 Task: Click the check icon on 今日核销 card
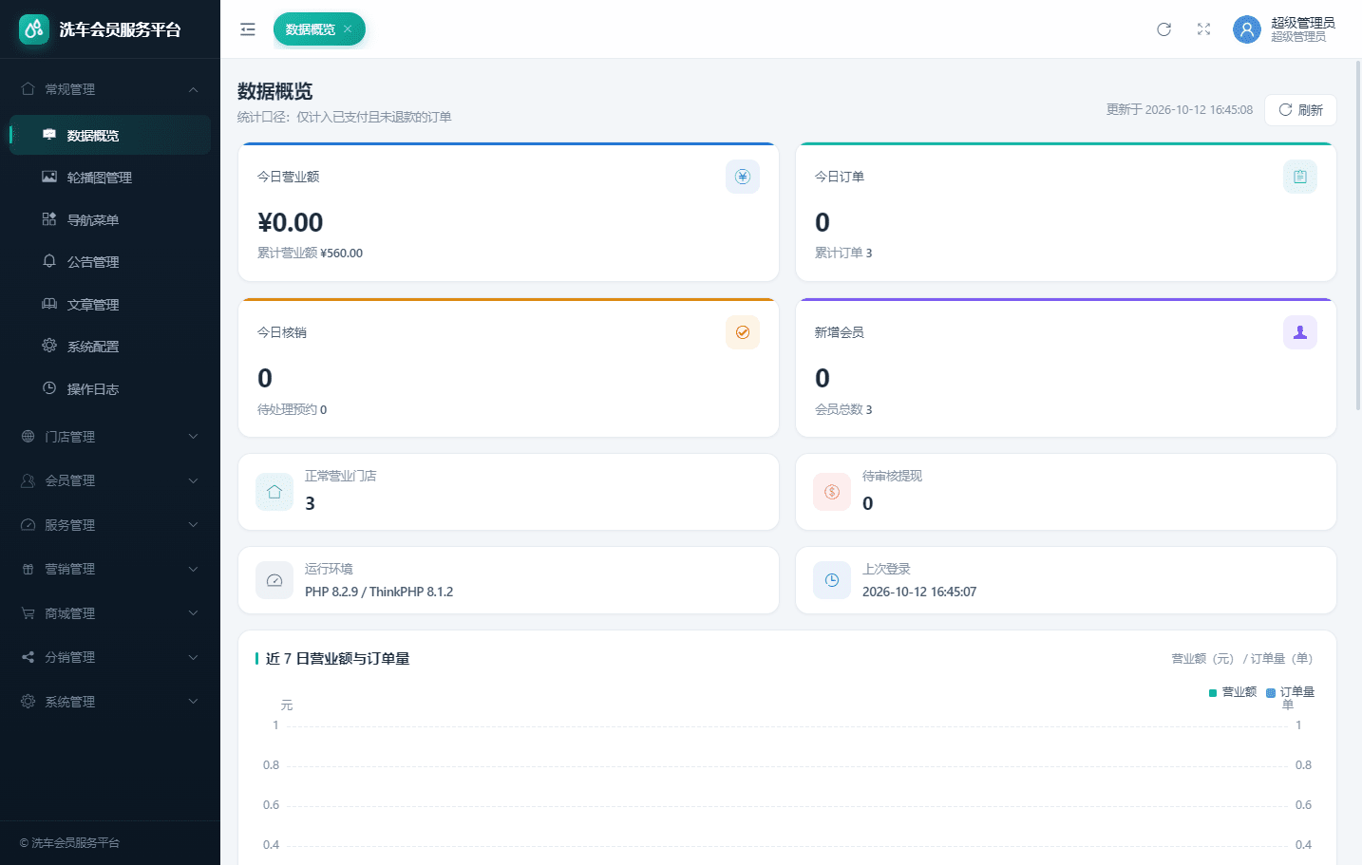pyautogui.click(x=743, y=332)
